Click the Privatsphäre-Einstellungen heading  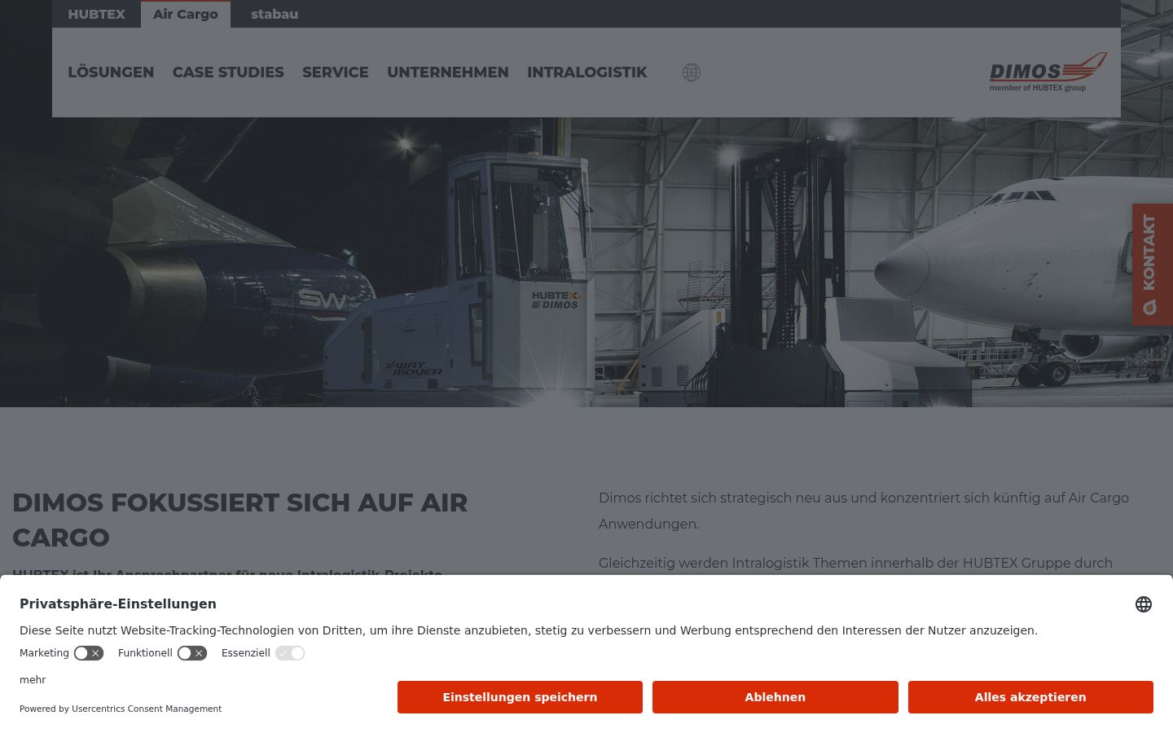[118, 604]
